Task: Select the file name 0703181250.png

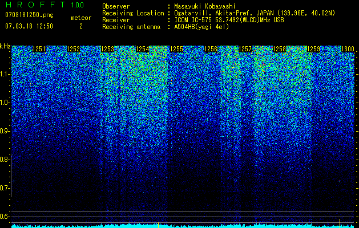Action: pos(29,15)
